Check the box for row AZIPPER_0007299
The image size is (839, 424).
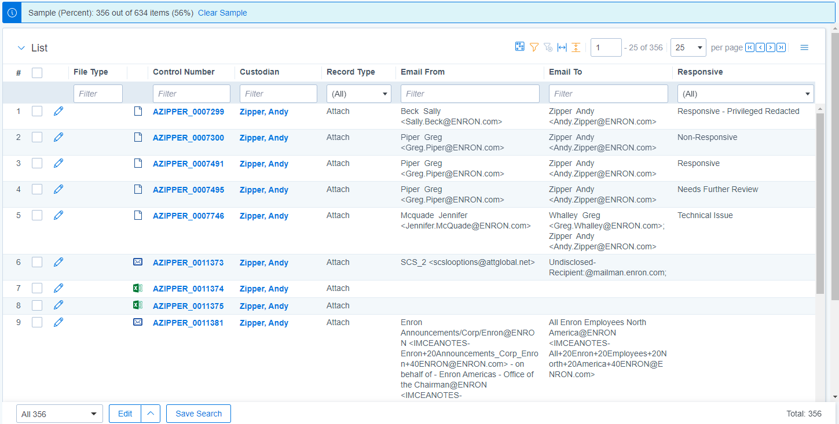(x=37, y=111)
